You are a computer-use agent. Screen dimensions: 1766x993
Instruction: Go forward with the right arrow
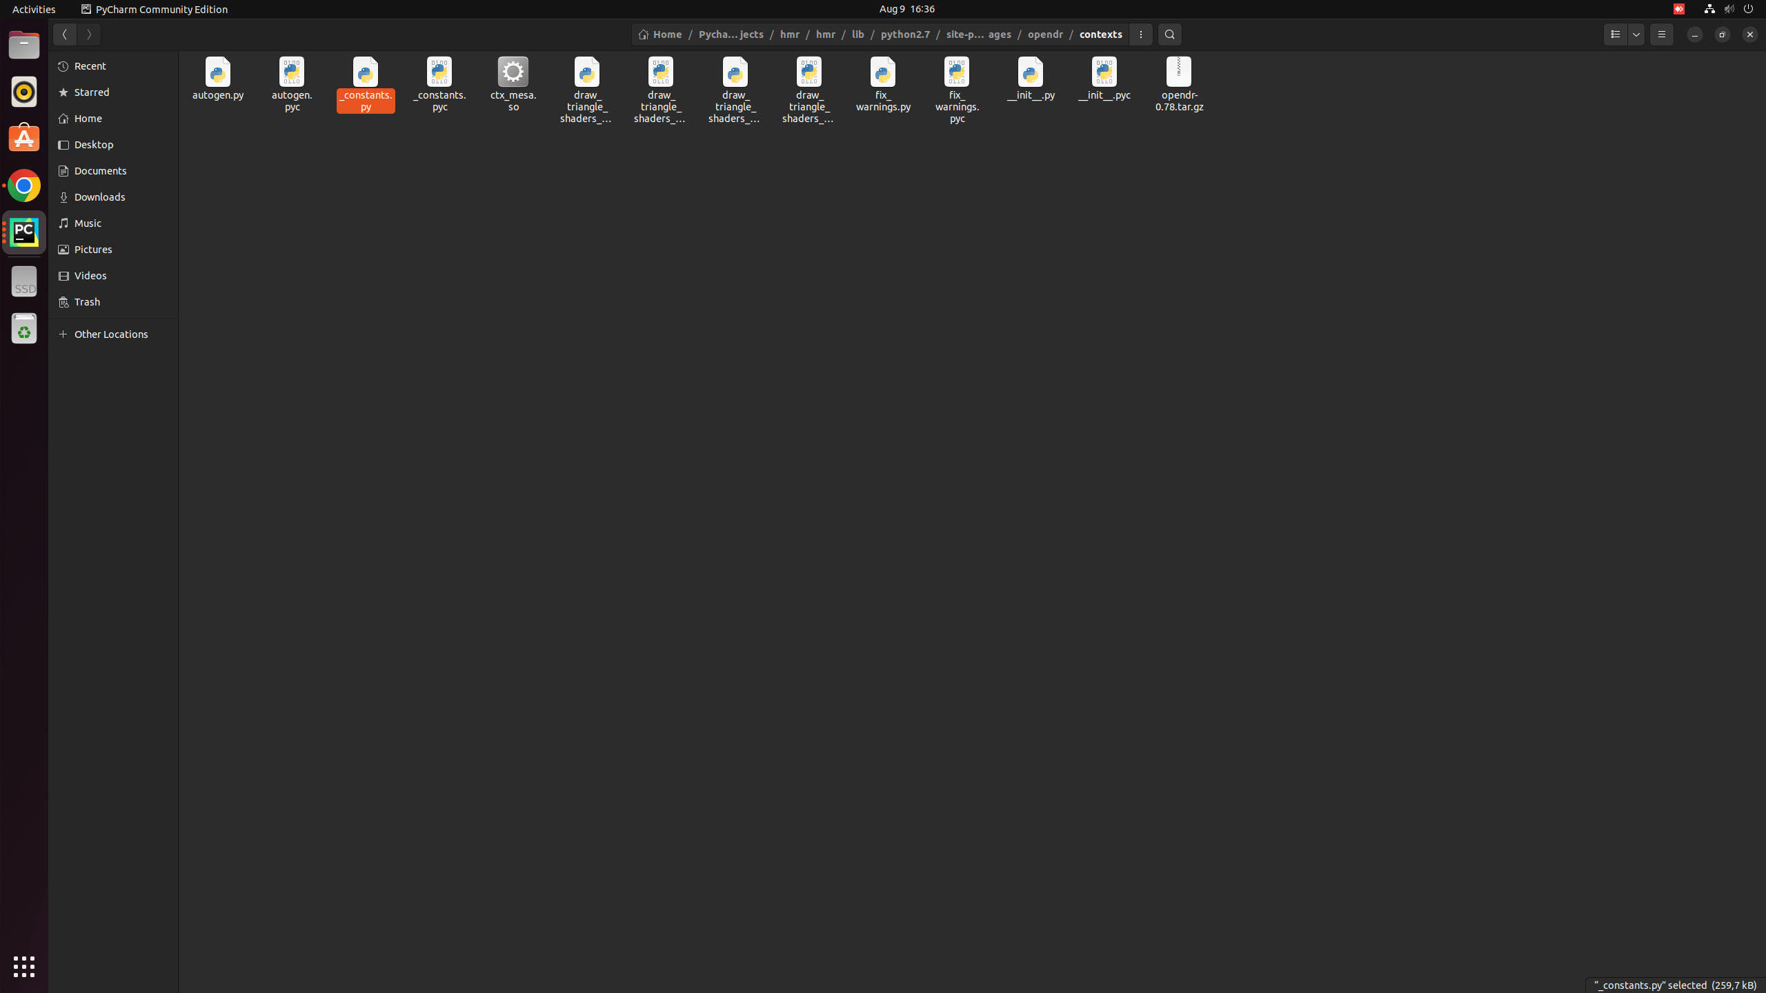click(x=89, y=34)
